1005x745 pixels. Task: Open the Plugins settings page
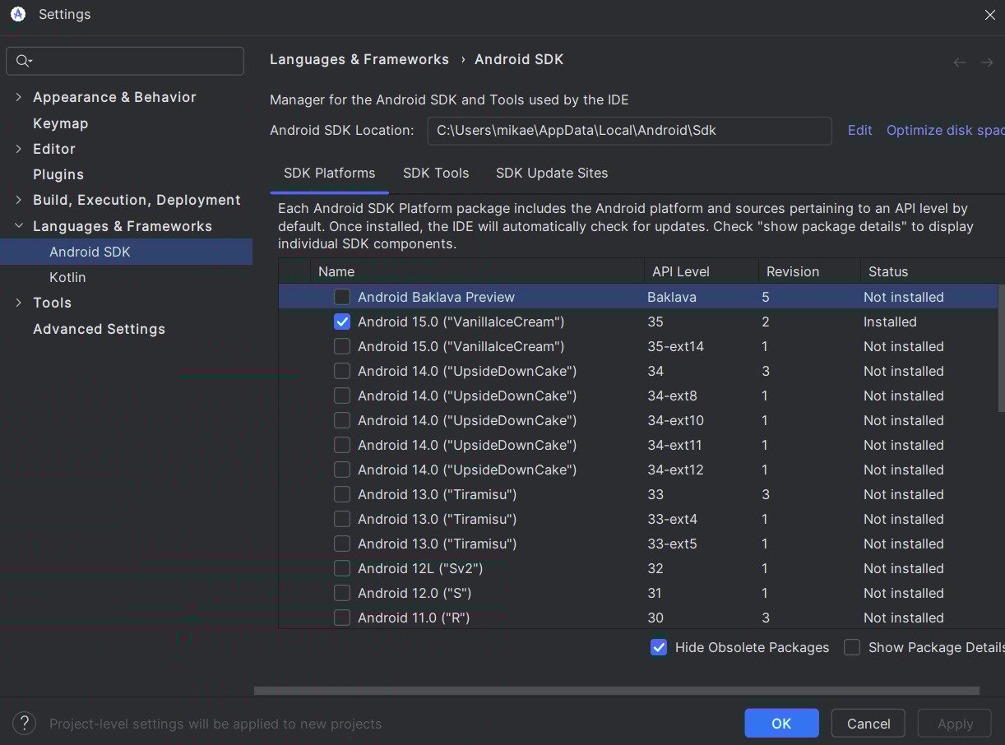(58, 174)
